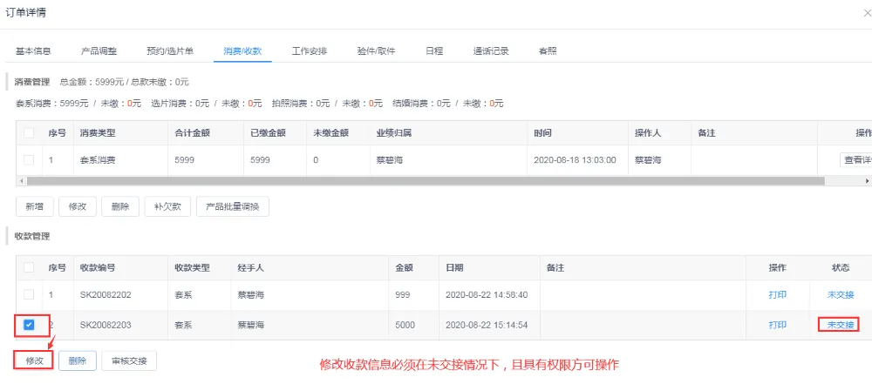This screenshot has height=384, width=872.
Task: Uncheck the SK20082203 receipt row checkbox
Action: click(x=29, y=325)
